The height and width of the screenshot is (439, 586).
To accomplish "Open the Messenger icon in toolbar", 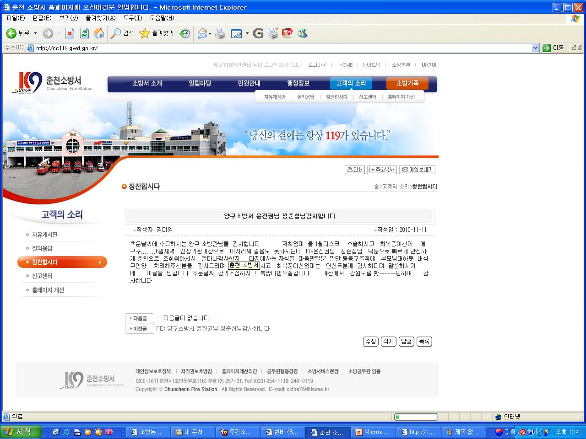I will (302, 33).
